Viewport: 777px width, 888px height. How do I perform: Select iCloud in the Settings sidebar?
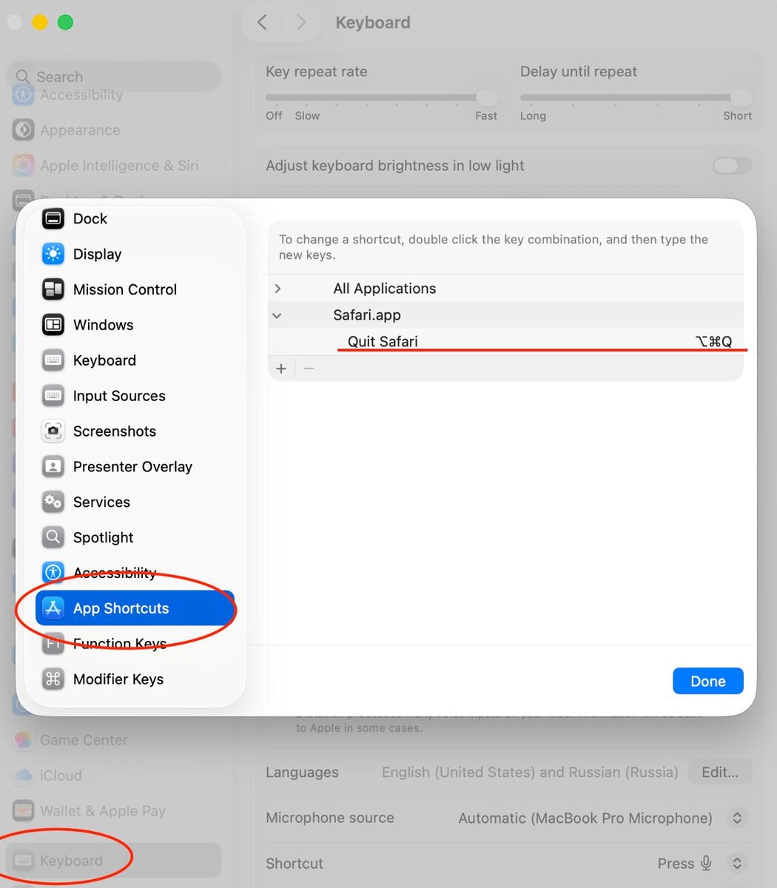pos(113,776)
